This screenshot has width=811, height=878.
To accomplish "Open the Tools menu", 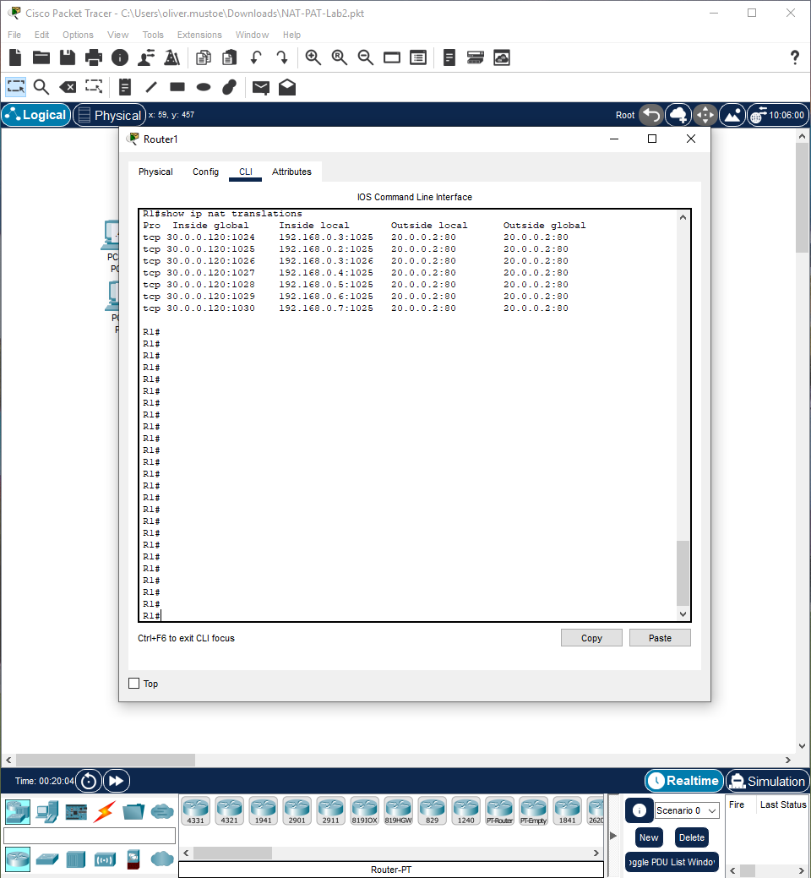I will 153,35.
